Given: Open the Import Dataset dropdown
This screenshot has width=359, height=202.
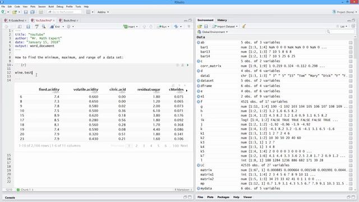Looking at the screenshot, I should click(225, 26).
